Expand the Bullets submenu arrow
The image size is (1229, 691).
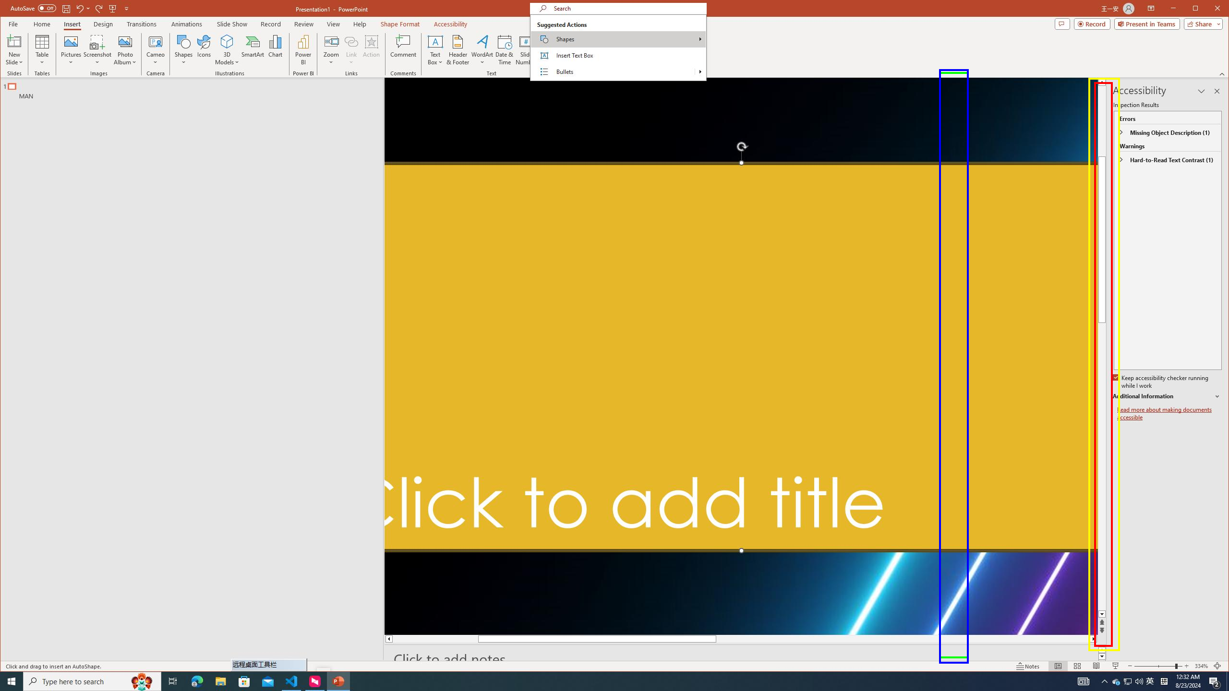click(x=700, y=72)
